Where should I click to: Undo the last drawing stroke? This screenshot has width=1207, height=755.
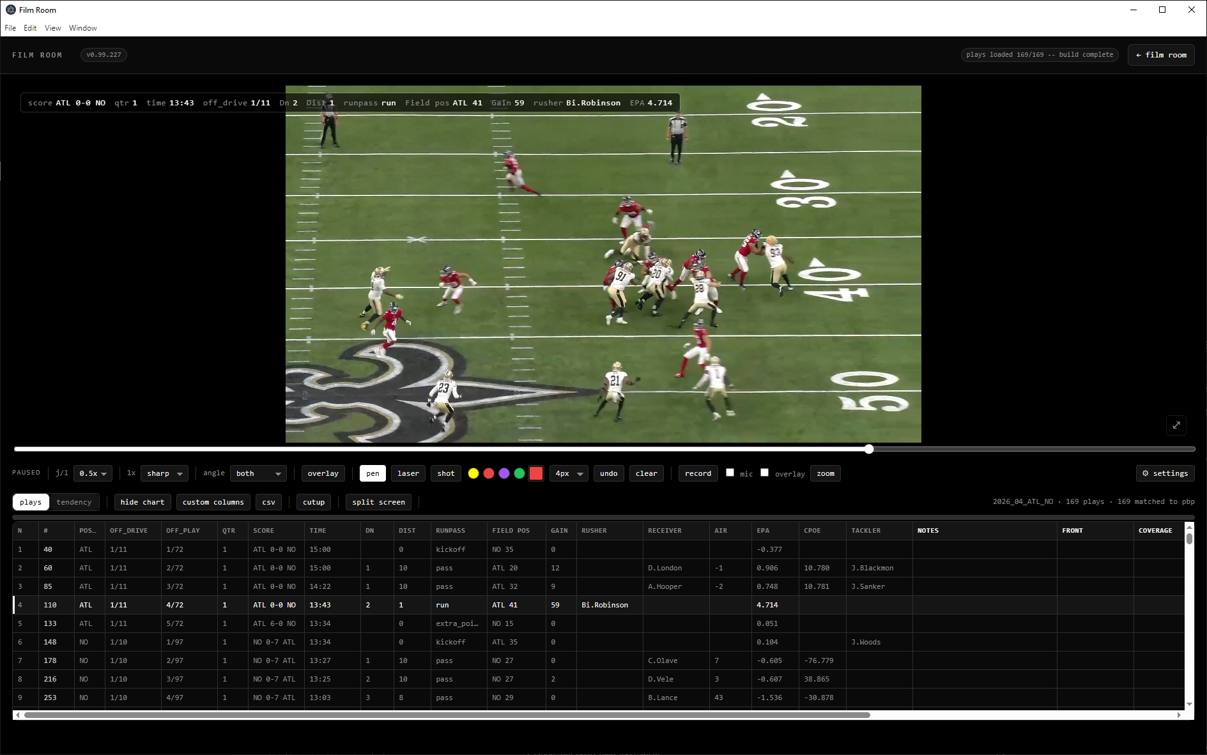click(609, 473)
